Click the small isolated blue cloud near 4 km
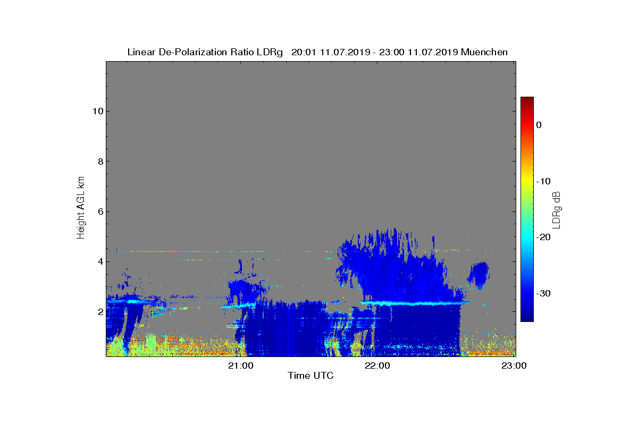The width and height of the screenshot is (638, 425). click(x=480, y=275)
